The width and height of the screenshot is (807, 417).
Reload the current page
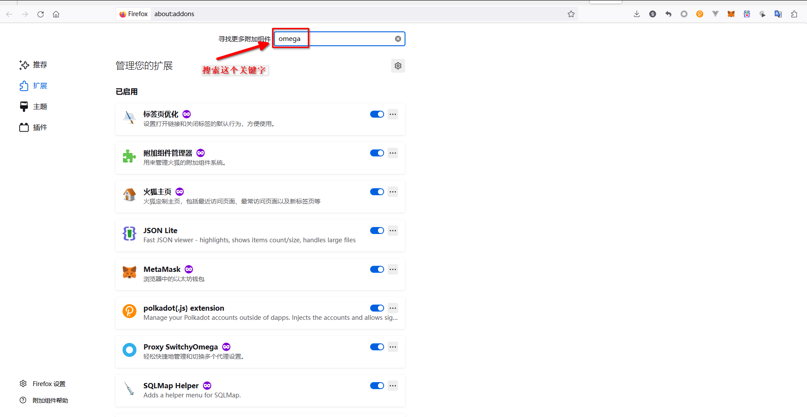pyautogui.click(x=41, y=14)
